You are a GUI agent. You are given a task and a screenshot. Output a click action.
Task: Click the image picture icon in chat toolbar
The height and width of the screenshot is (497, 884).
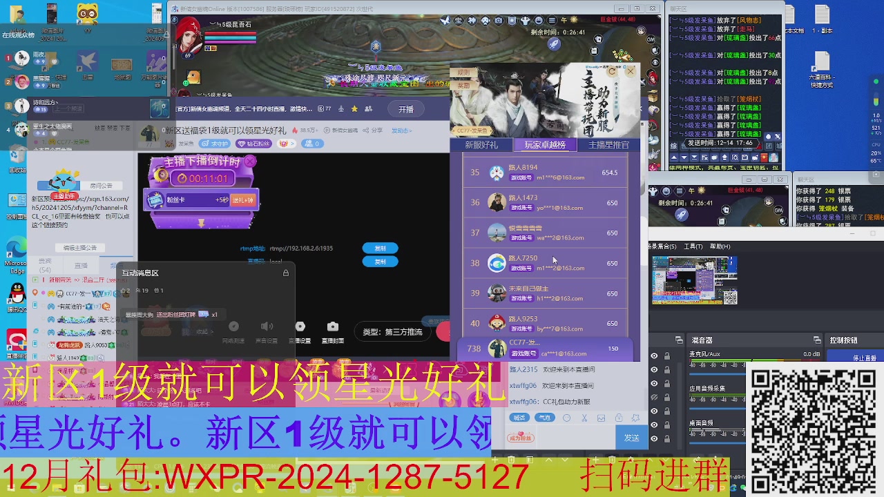(x=601, y=418)
